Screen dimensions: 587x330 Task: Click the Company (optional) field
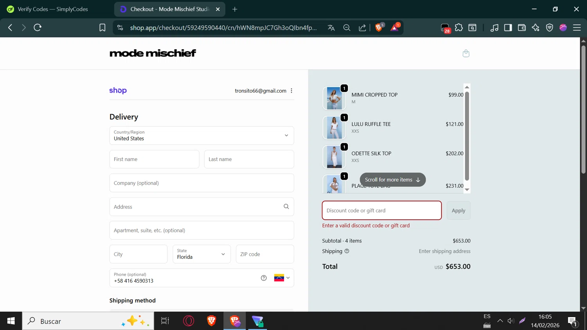click(202, 183)
